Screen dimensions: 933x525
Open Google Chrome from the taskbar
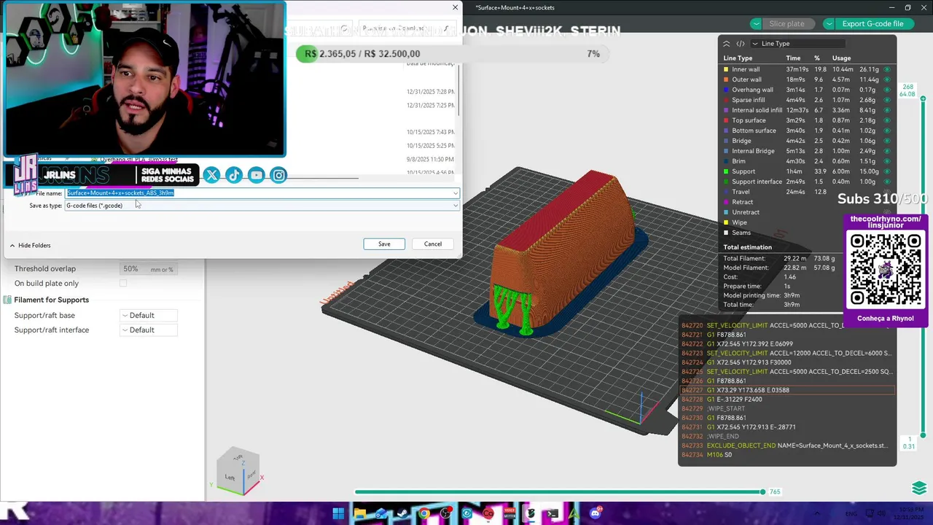point(424,513)
